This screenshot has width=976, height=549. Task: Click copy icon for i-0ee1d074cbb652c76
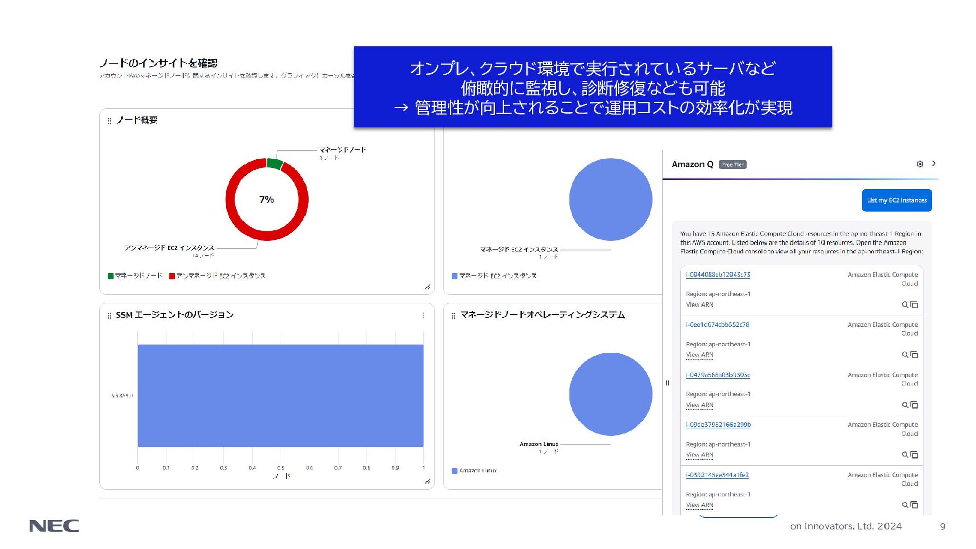(914, 355)
